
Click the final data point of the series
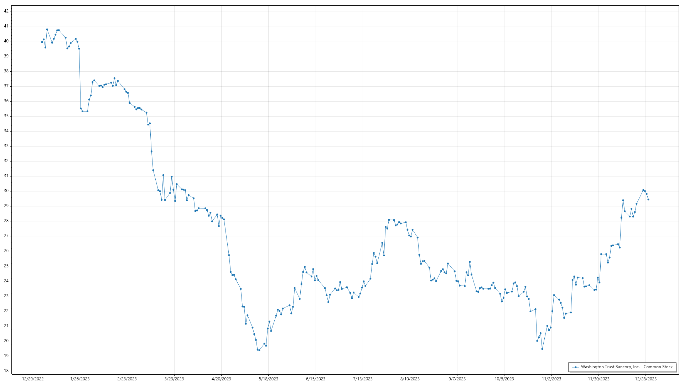coord(648,200)
